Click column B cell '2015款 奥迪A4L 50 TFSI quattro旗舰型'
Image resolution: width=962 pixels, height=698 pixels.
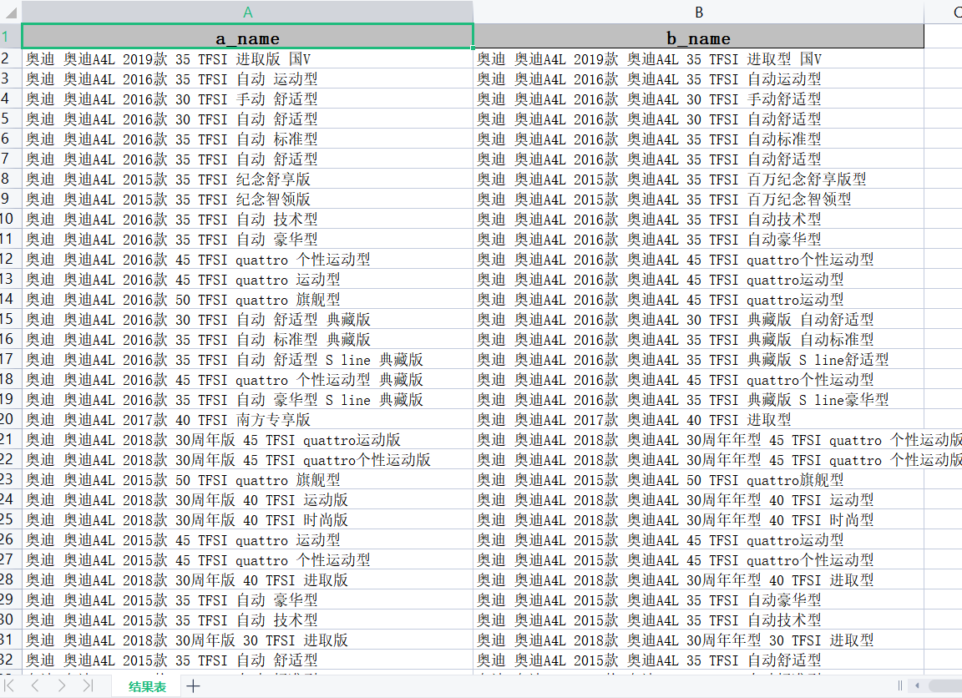(698, 479)
